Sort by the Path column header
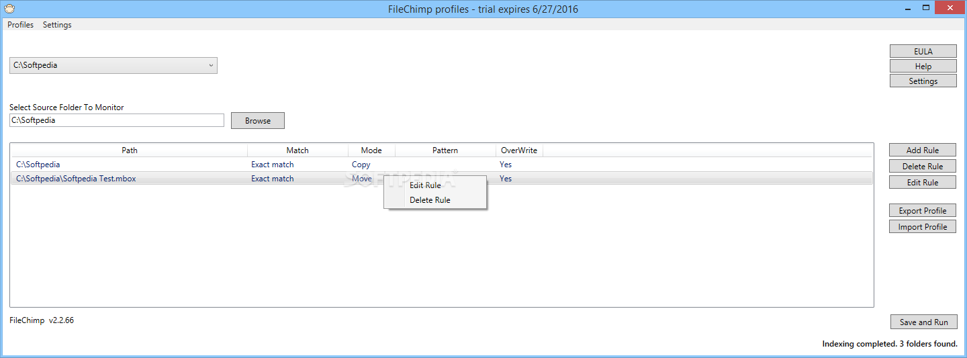967x358 pixels. tap(130, 150)
